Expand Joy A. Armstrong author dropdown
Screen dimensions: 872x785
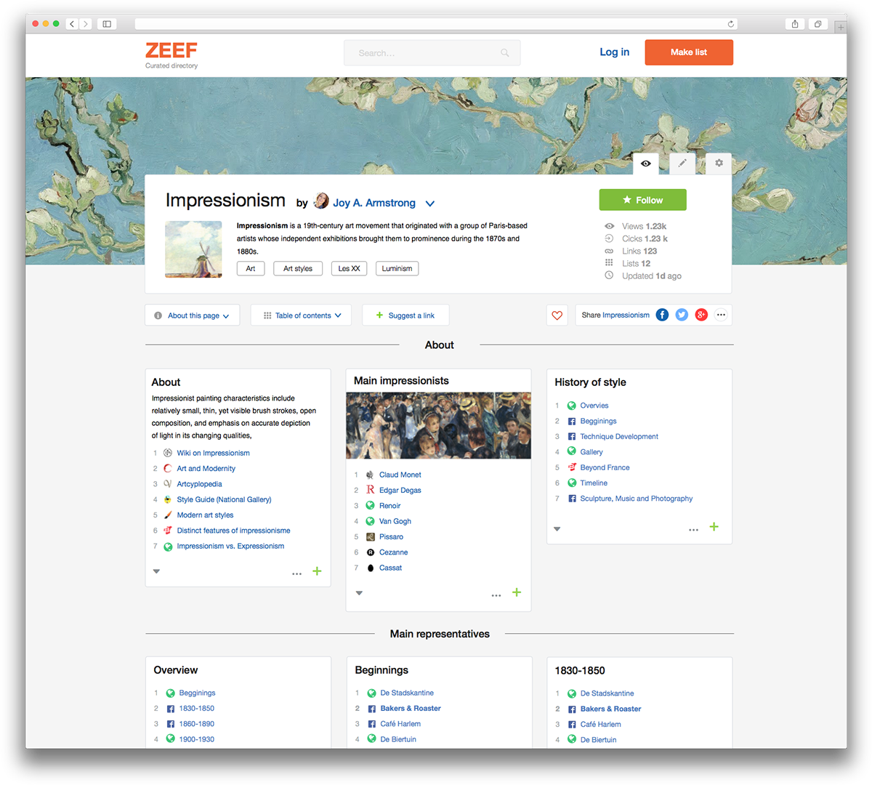(x=430, y=204)
